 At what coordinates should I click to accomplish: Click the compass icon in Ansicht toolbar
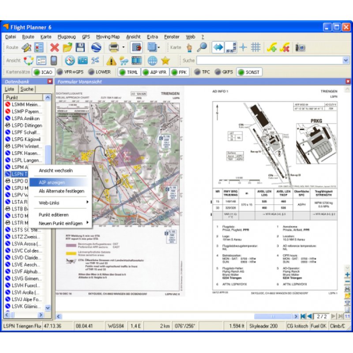pos(70,60)
